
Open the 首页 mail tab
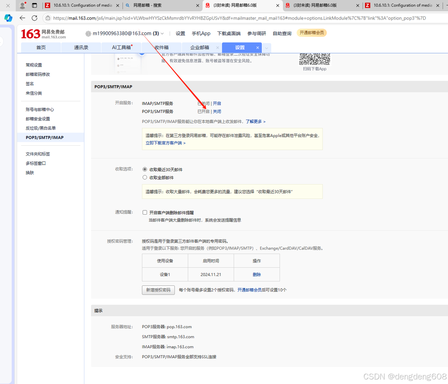pos(41,48)
